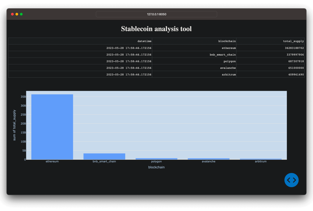The width and height of the screenshot is (313, 211).
Task: Click the ethereum cell in table
Action: tap(229, 48)
